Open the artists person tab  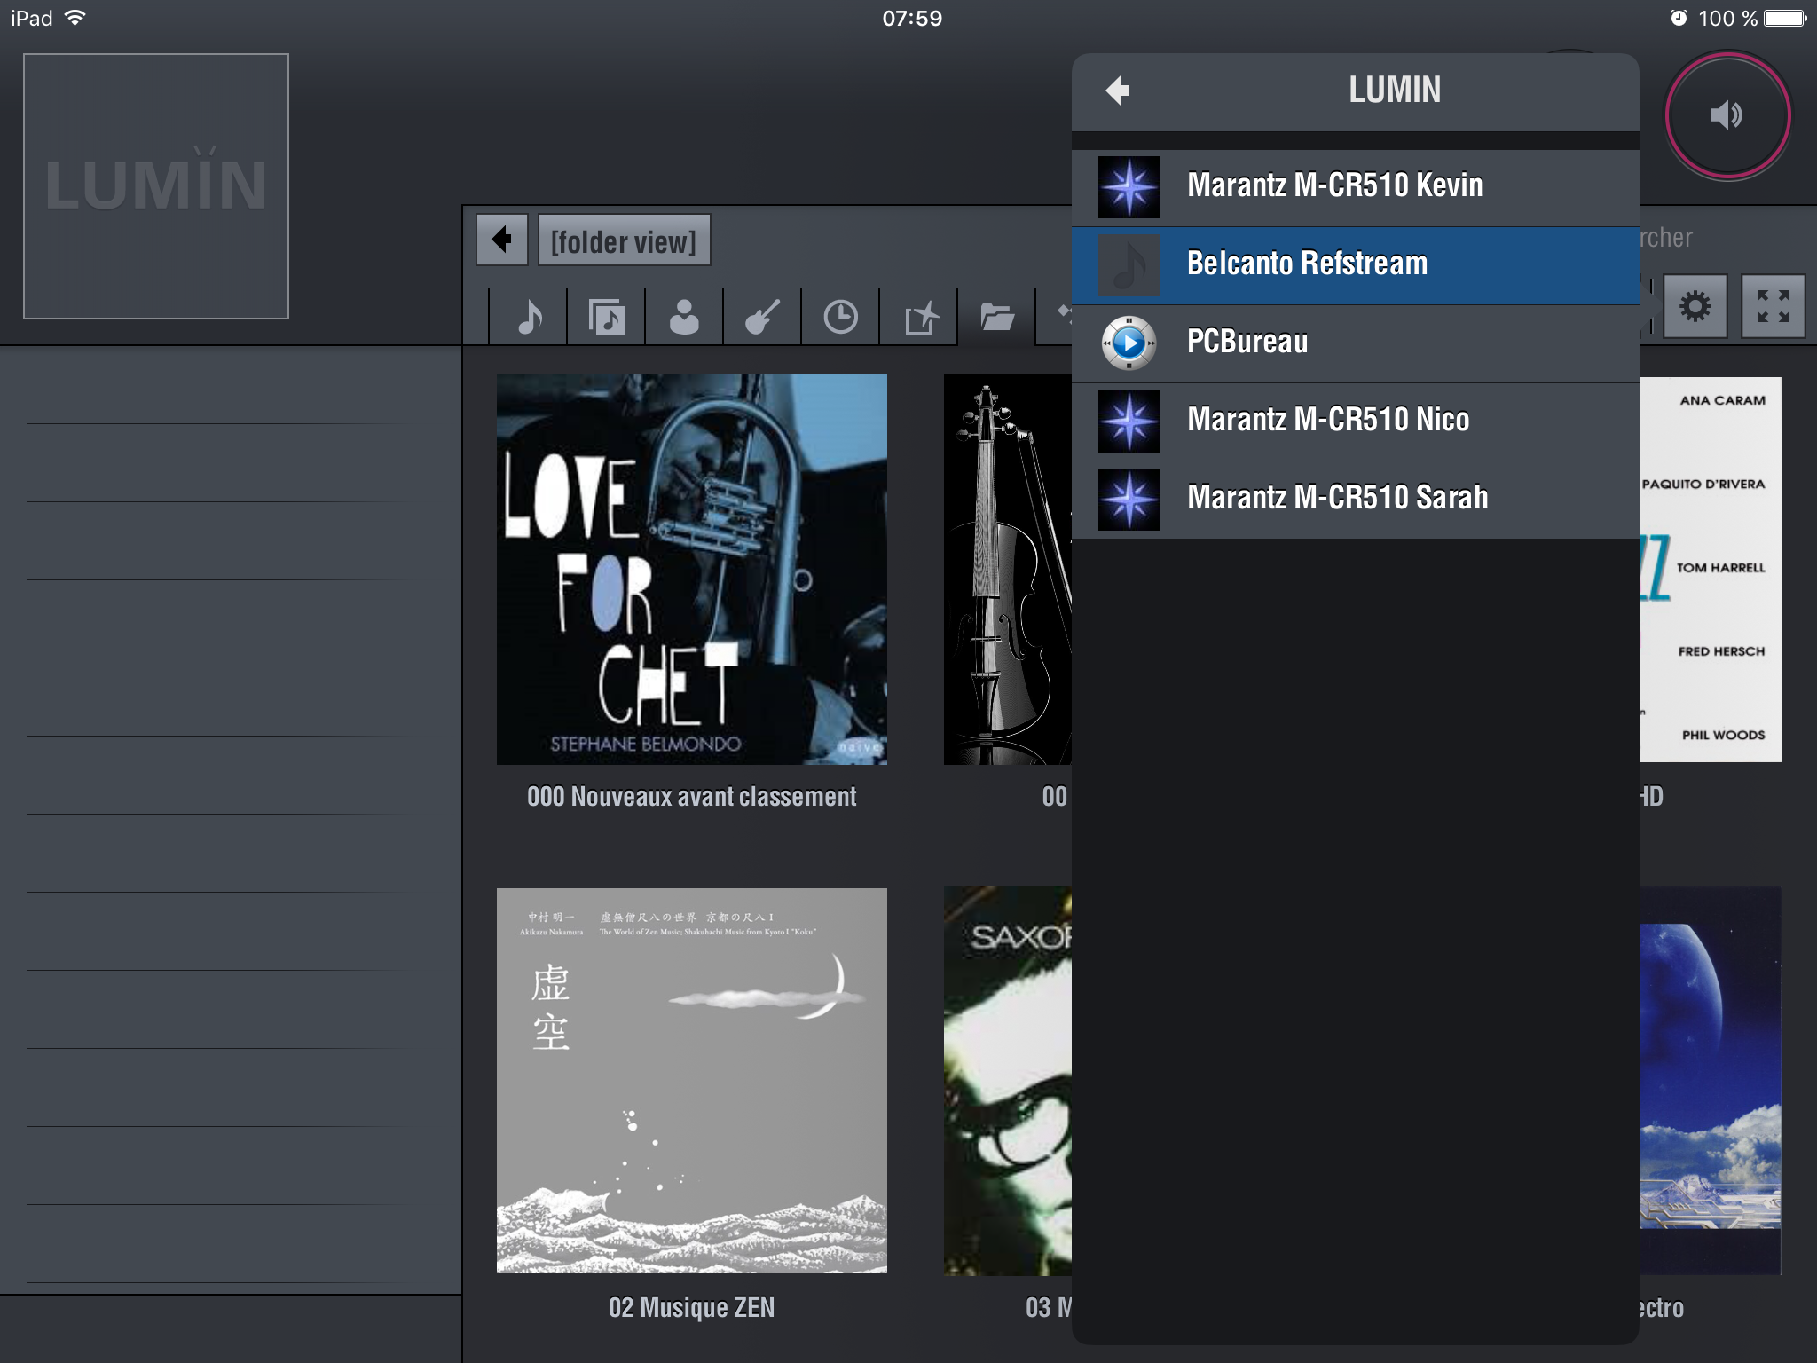point(684,317)
